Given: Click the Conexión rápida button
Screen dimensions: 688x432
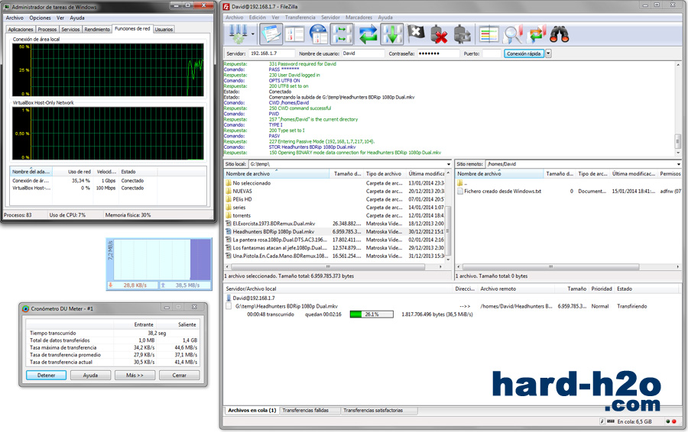Looking at the screenshot, I should [x=524, y=53].
